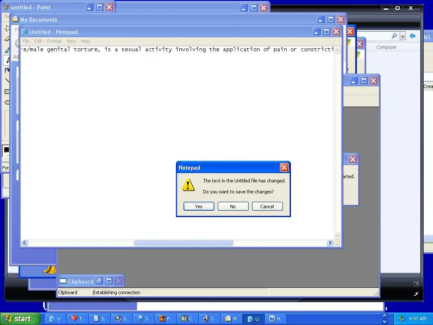Click the Notepad title bar icon
Screen dimensions: 433x325
pos(24,31)
